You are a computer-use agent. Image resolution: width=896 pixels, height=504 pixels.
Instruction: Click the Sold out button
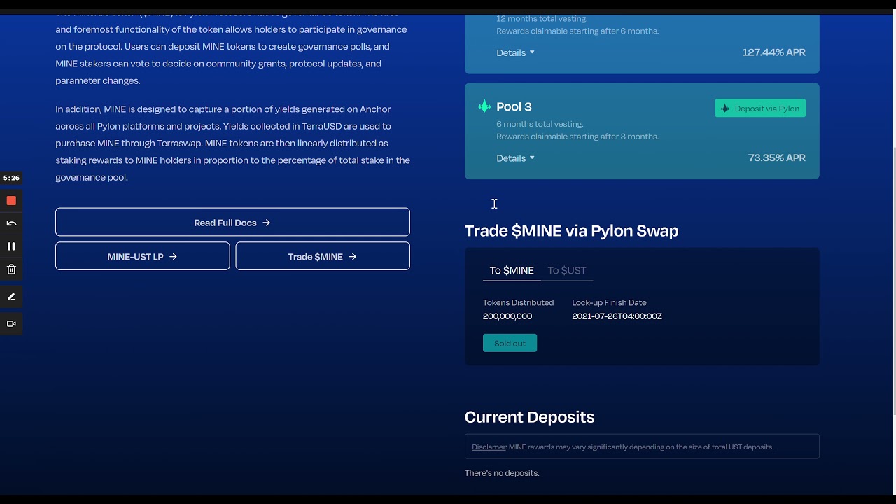(510, 343)
